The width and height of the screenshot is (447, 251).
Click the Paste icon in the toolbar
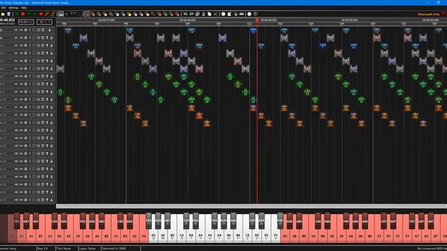pyautogui.click(x=210, y=14)
